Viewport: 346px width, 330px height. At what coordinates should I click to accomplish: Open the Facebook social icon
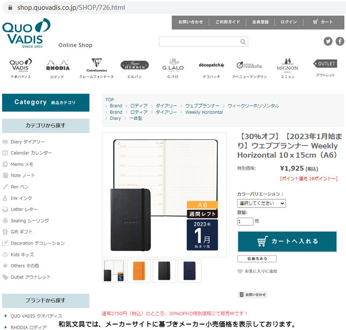(x=340, y=41)
